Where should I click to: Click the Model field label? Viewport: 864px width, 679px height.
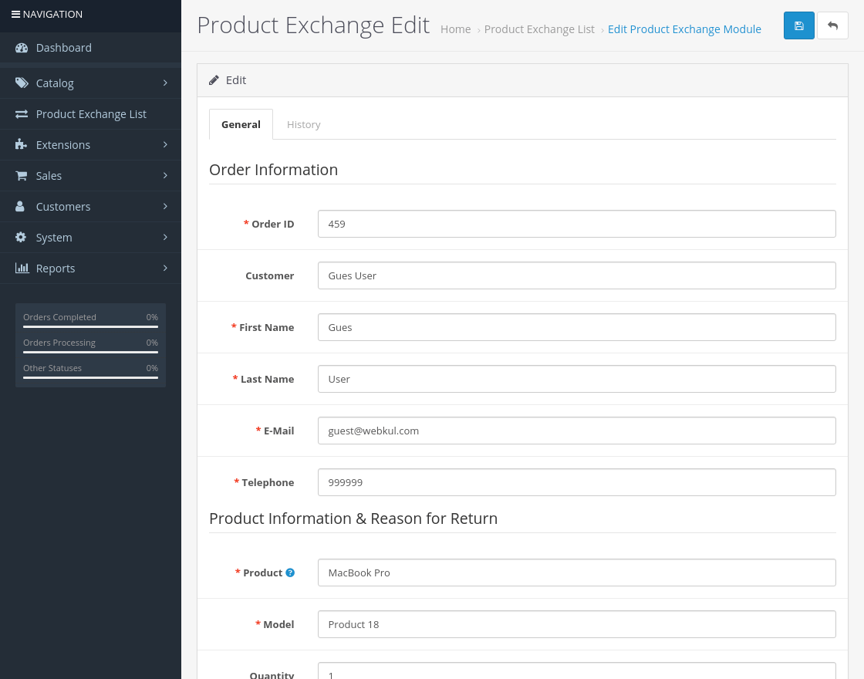tap(278, 624)
